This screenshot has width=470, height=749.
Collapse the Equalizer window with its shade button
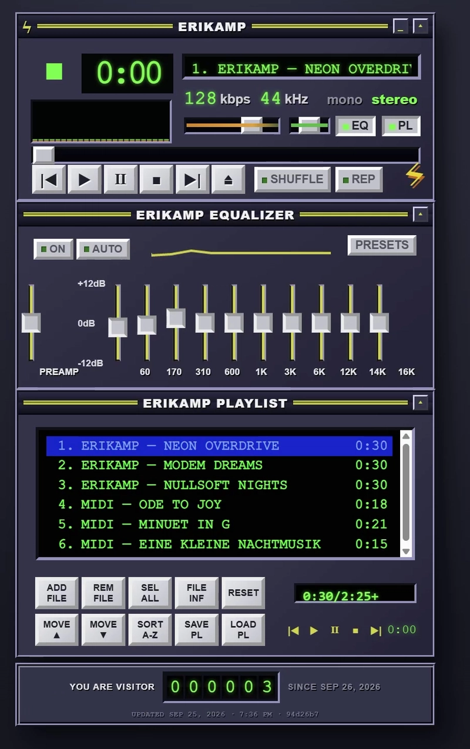(x=420, y=214)
